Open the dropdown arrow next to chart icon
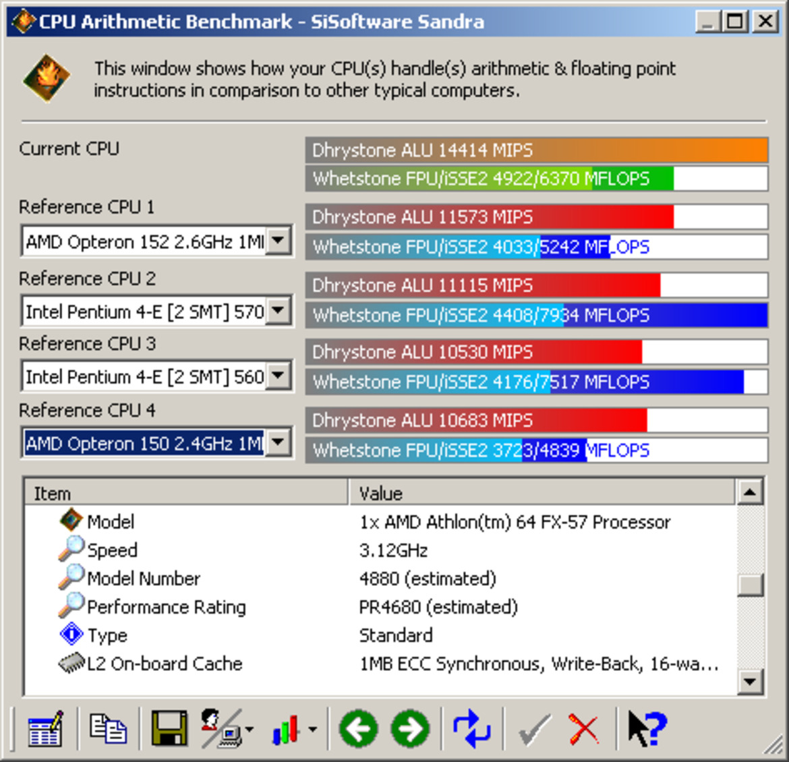The width and height of the screenshot is (789, 762). click(x=312, y=729)
